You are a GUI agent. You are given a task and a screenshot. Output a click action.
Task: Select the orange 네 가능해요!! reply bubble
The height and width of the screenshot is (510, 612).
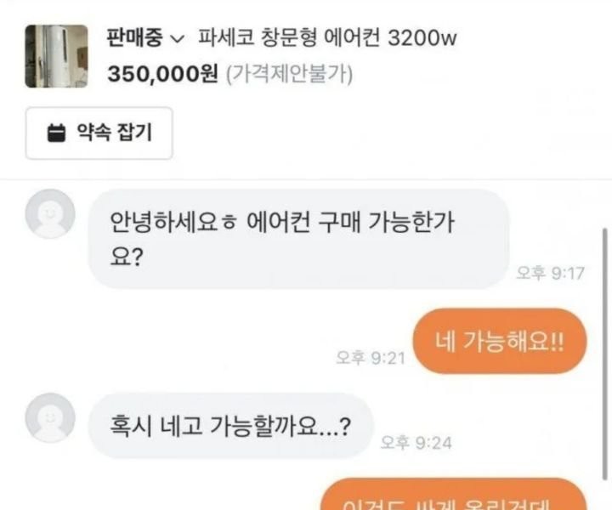point(500,341)
